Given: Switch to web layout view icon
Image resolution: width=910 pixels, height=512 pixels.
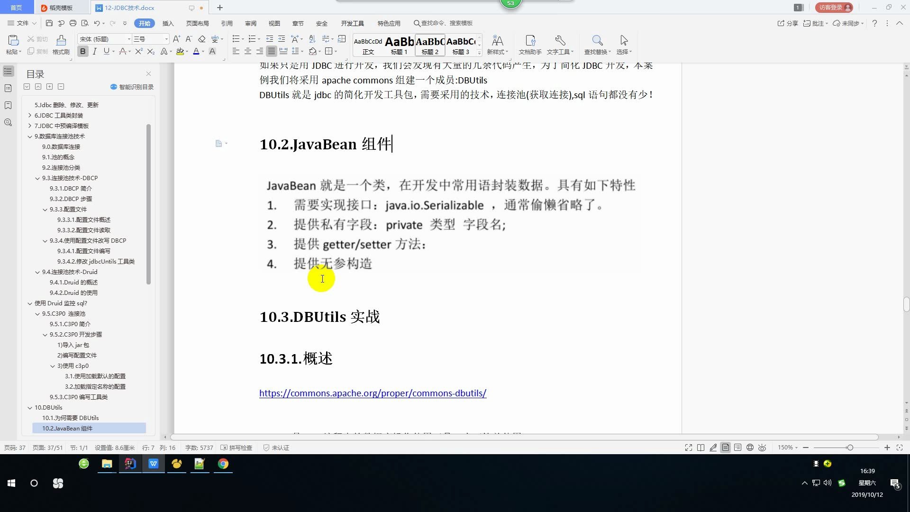Looking at the screenshot, I should coord(750,448).
